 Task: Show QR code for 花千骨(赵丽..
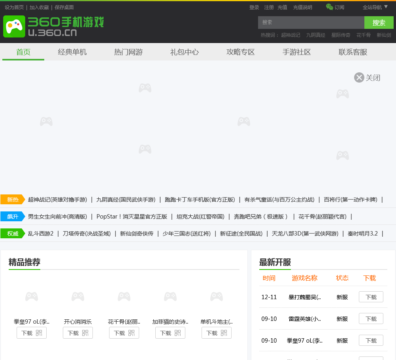[x=131, y=333]
